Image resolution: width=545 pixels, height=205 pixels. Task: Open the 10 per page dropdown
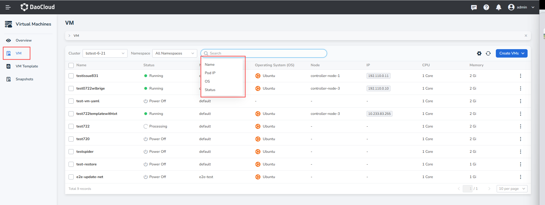point(512,189)
